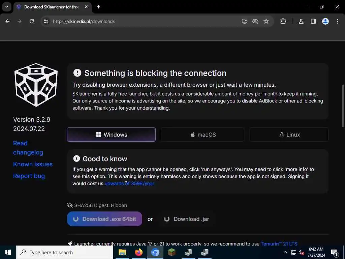The width and height of the screenshot is (345, 259).
Task: Click the crossed-out eye tracking icon in address bar
Action: coord(255,21)
